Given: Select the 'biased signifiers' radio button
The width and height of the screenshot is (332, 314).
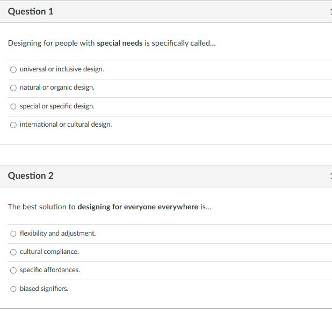Looking at the screenshot, I should coord(13,289).
